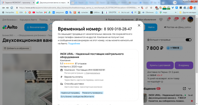The image size is (198, 105).
Task: Open a new browser tab
Action: coord(72,3)
